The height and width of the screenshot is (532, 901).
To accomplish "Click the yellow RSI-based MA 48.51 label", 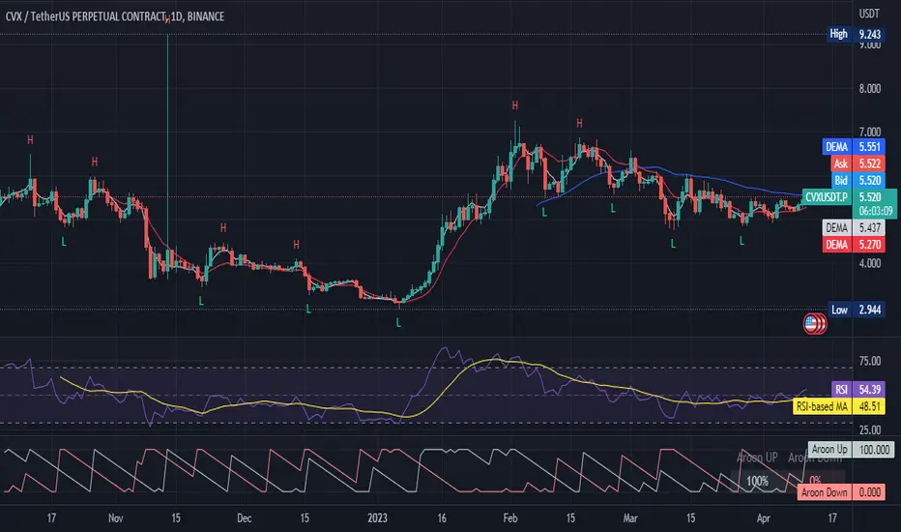I will point(839,406).
